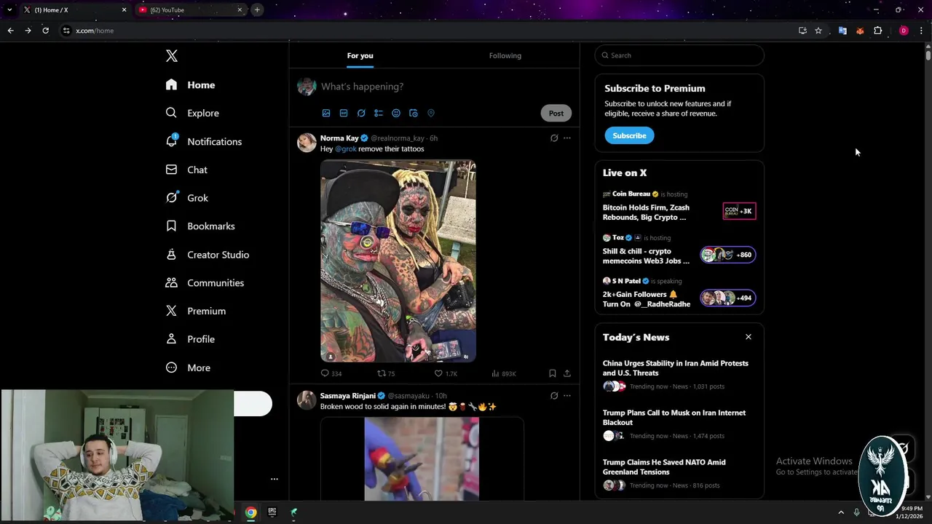Click the Grok icon in compose toolbar
Image resolution: width=932 pixels, height=524 pixels.
click(361, 113)
